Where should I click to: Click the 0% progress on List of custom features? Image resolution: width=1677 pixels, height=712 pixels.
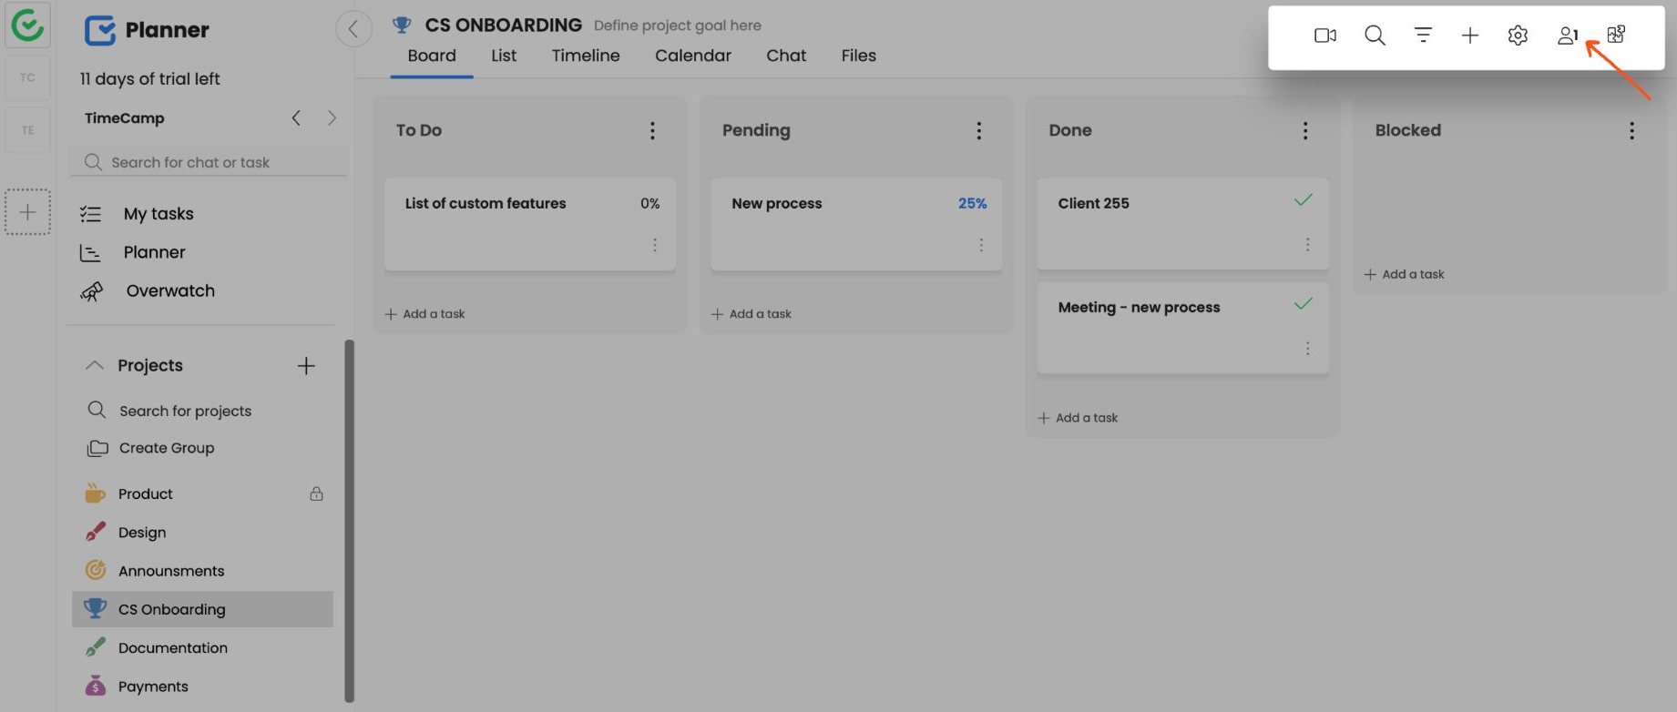pos(649,204)
